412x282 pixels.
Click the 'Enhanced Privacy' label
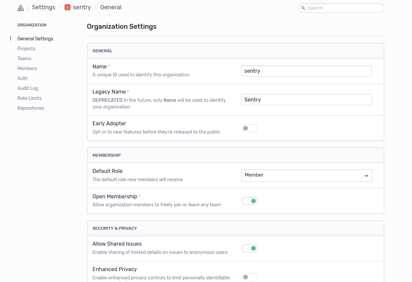[115, 269]
